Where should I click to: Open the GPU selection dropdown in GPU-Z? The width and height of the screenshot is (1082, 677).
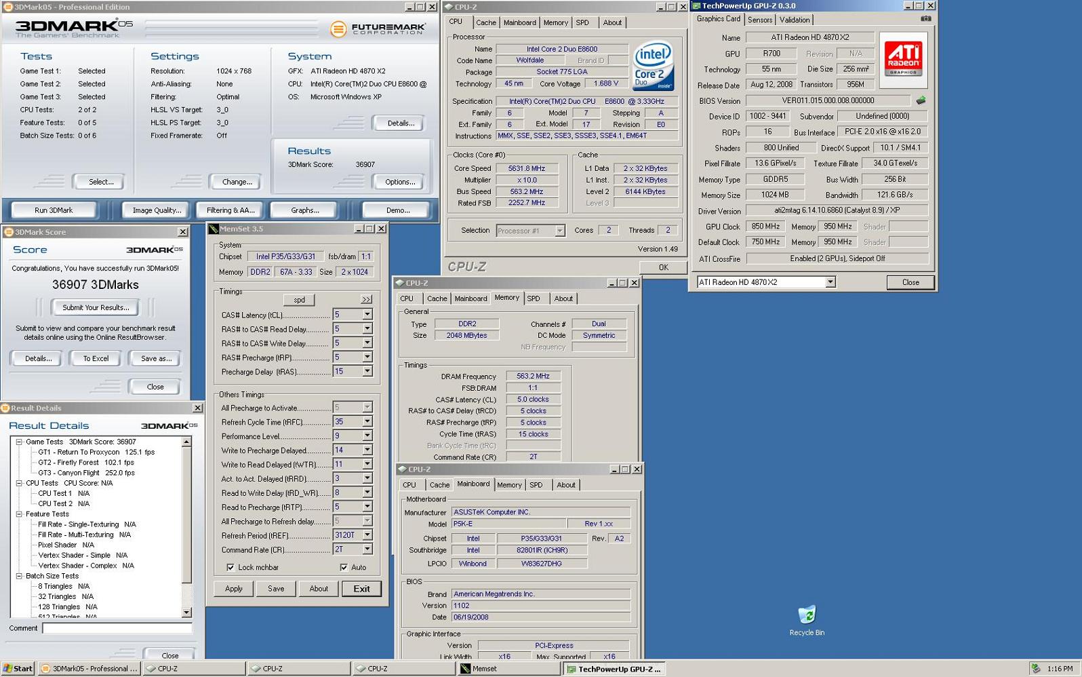830,282
